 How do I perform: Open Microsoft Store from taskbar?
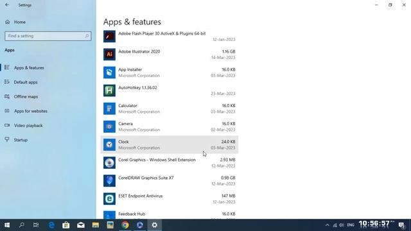66,225
